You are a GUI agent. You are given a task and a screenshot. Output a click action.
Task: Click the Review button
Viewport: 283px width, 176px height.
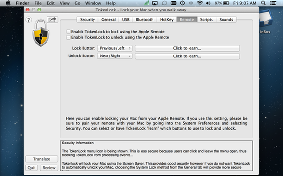pyautogui.click(x=49, y=168)
